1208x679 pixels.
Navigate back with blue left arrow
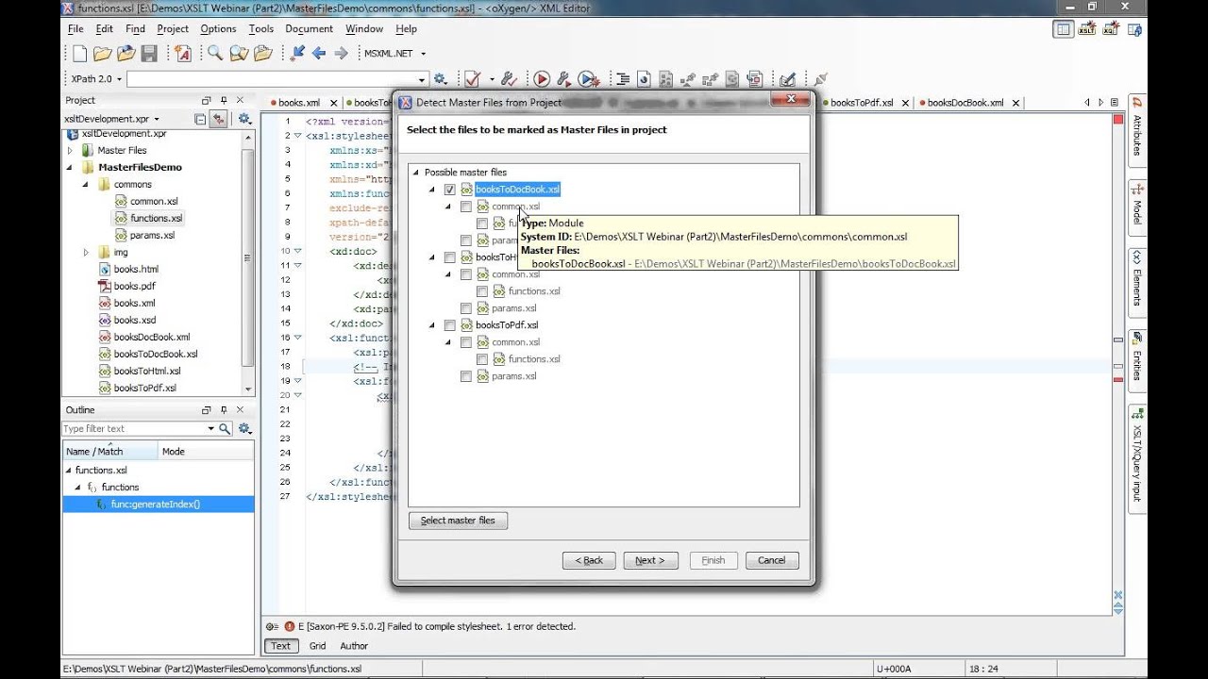[x=319, y=54]
